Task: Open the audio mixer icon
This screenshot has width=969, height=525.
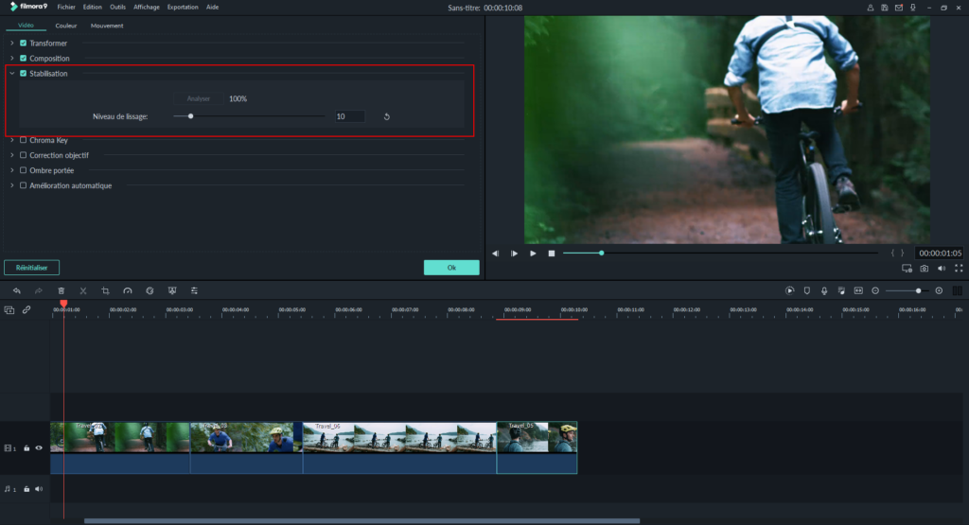Action: 841,291
